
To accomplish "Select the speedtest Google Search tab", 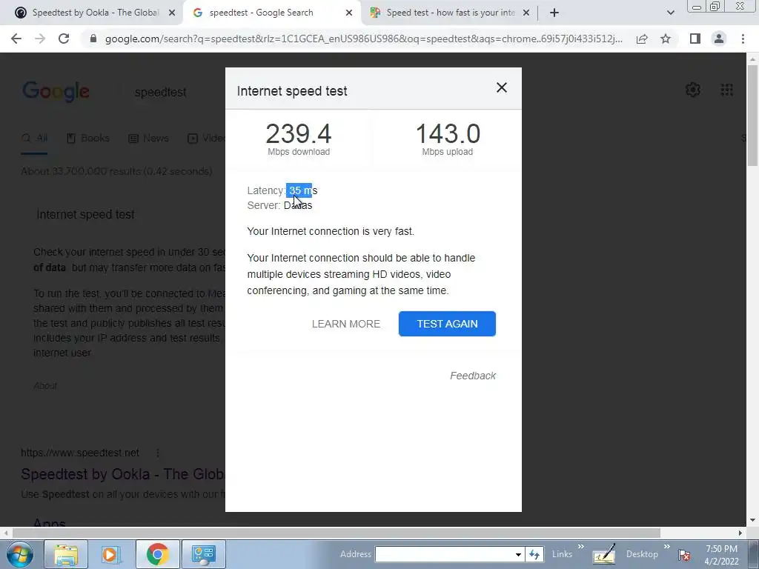I will 260,13.
